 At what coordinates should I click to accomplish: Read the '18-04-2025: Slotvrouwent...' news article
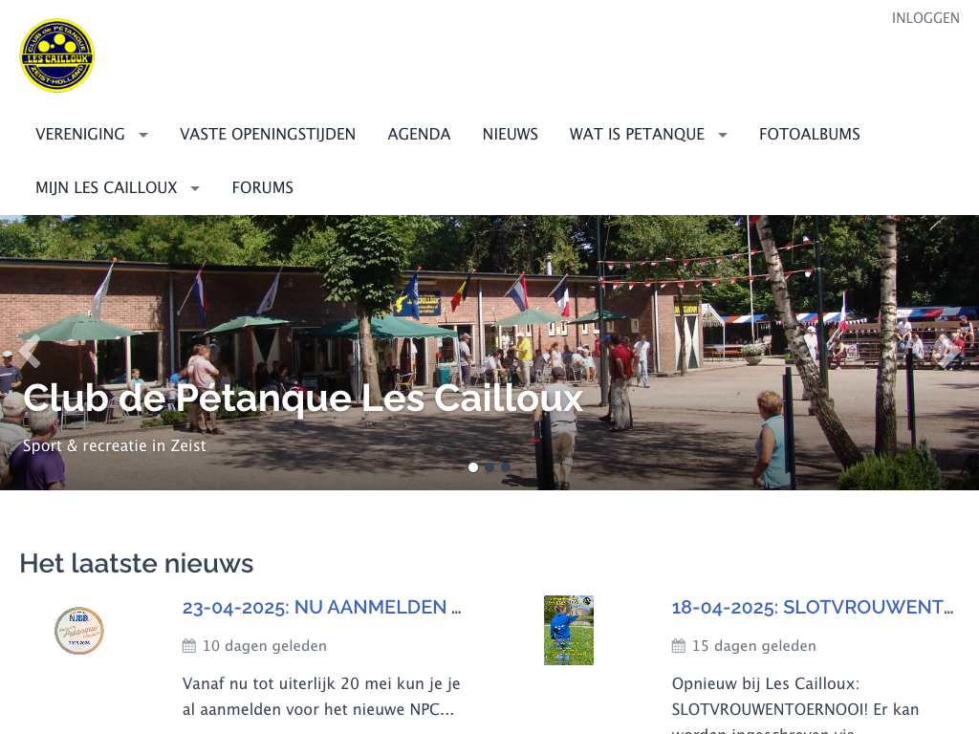pyautogui.click(x=812, y=607)
